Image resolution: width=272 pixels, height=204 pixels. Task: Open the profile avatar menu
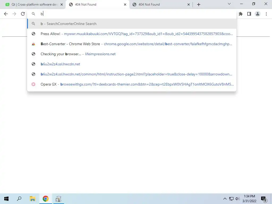click(x=258, y=14)
